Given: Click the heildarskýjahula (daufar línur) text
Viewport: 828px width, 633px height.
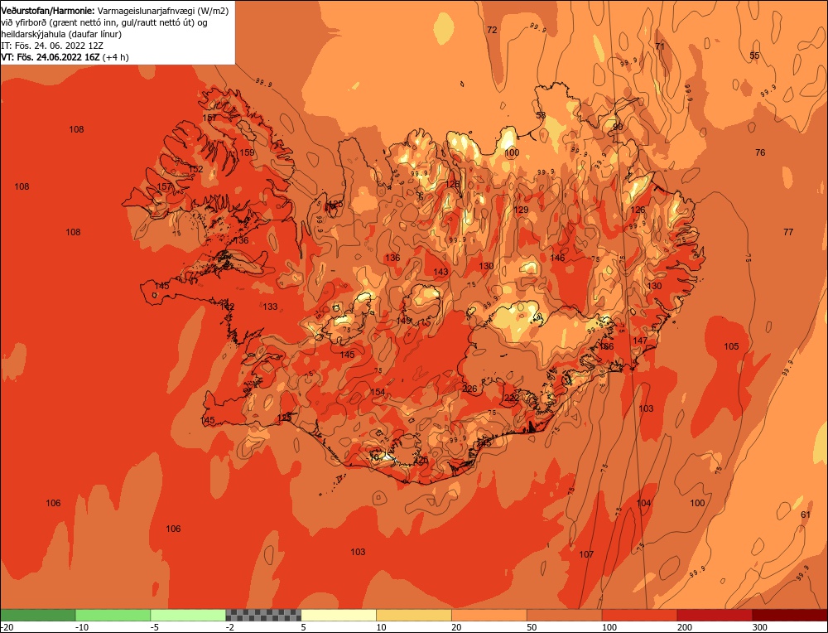Looking at the screenshot, I should coord(62,34).
